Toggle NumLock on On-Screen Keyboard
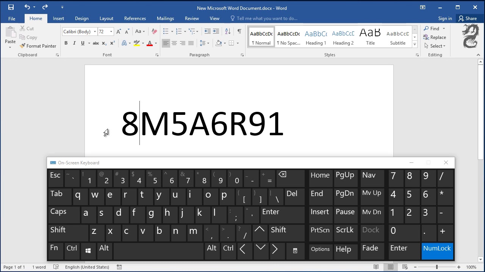Image resolution: width=485 pixels, height=272 pixels. coord(437,251)
